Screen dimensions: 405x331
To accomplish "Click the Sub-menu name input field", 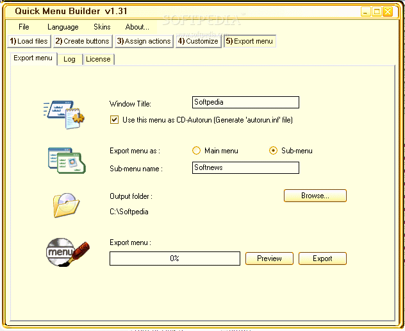I will point(245,167).
